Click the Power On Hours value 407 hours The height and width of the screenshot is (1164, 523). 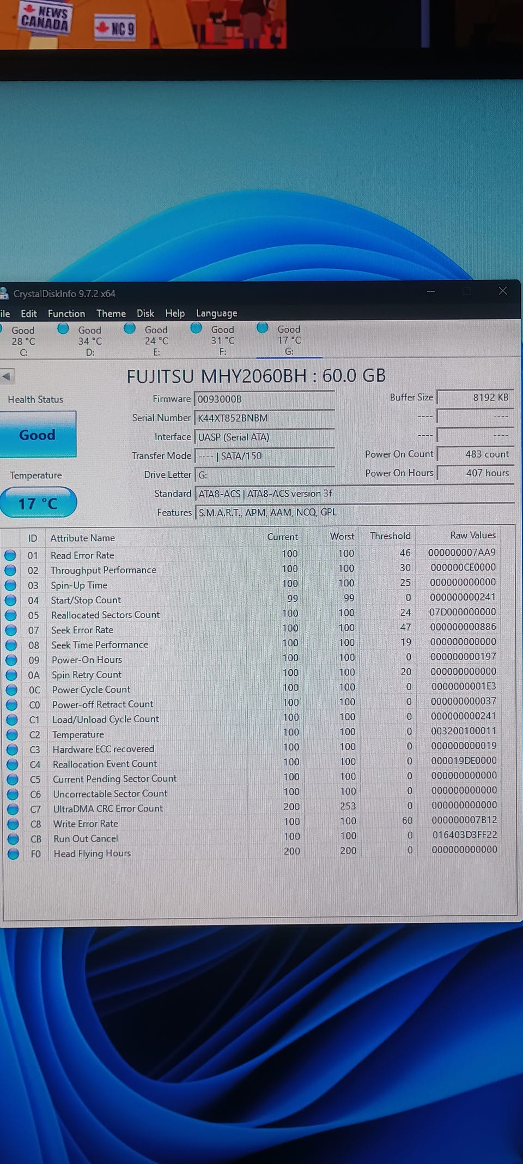tap(475, 473)
